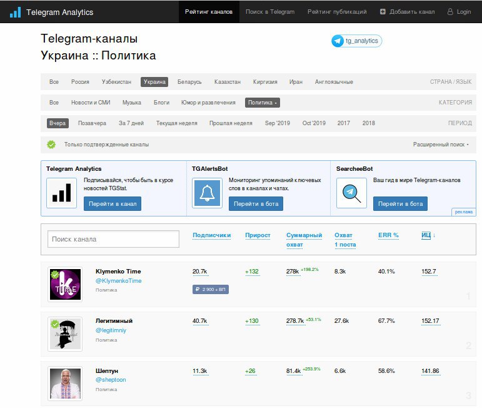Open Рейтинг каналов tab
This screenshot has width=482, height=408.
point(209,12)
